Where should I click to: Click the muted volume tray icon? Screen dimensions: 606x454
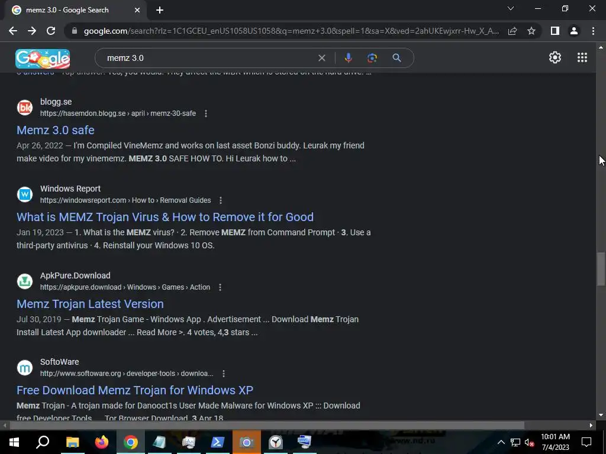click(x=529, y=442)
